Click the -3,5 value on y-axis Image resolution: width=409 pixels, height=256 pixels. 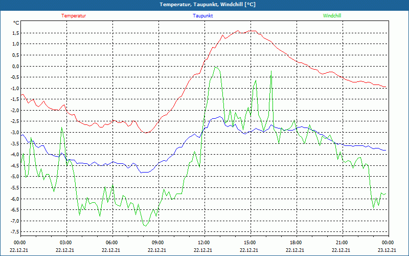(14, 144)
